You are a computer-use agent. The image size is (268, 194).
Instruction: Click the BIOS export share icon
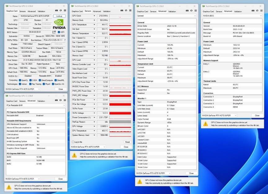coord(54,32)
